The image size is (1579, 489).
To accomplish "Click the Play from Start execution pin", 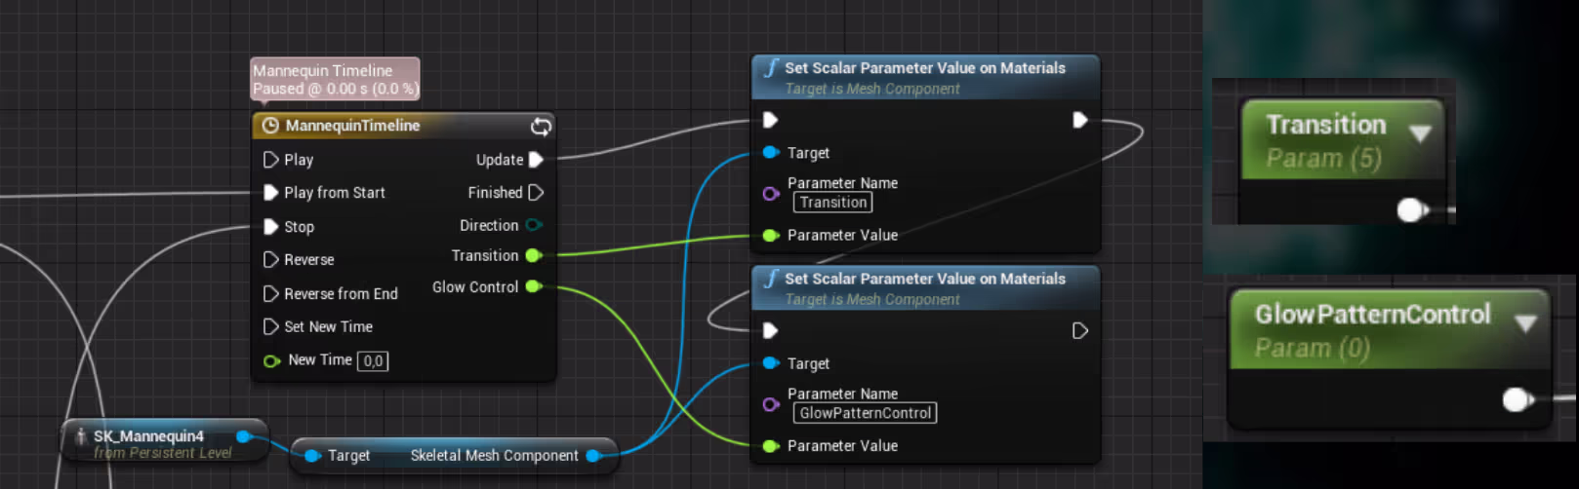I will tap(271, 193).
